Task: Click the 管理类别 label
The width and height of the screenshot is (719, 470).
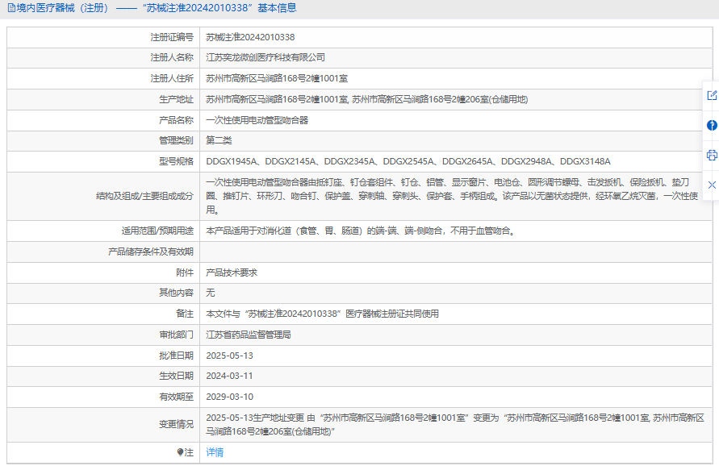Action: [176, 140]
